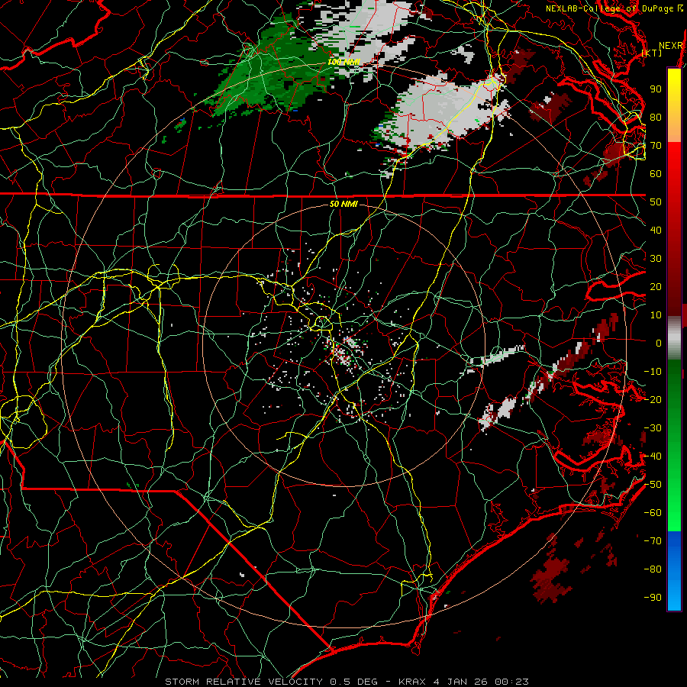Click the NEXR label above the color bar

[x=671, y=46]
